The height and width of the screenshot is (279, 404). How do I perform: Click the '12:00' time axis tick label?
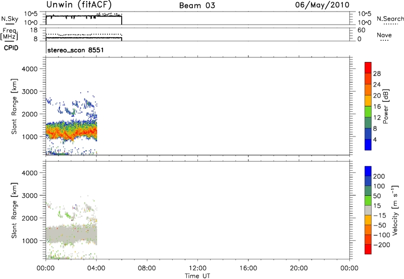click(x=197, y=268)
